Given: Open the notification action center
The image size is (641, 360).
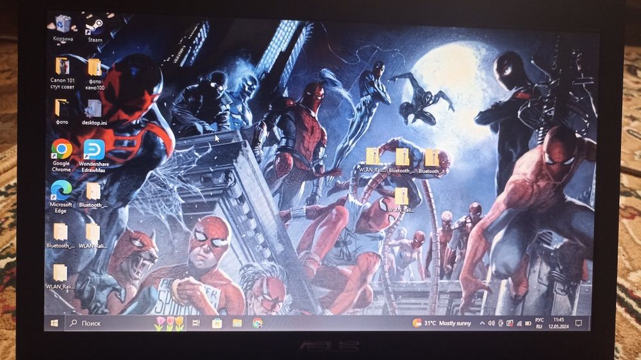Looking at the screenshot, I should coord(578,324).
